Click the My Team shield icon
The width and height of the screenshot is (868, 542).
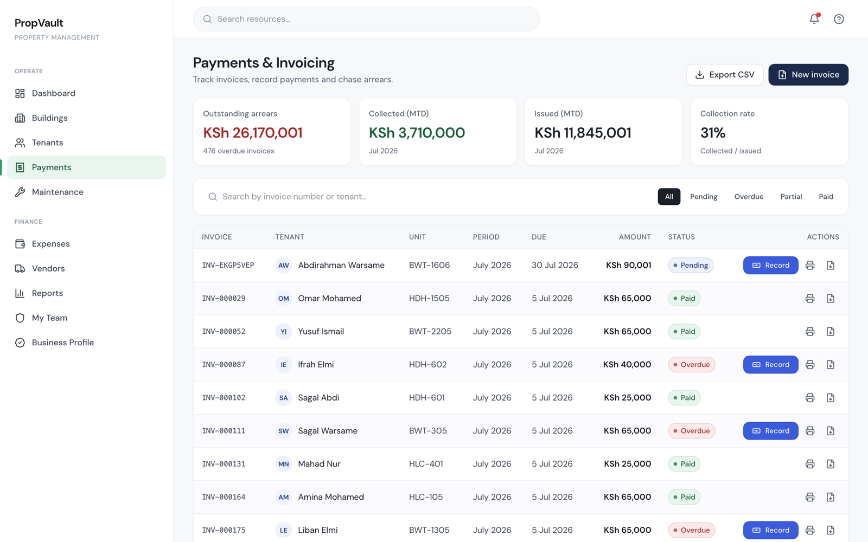(20, 318)
